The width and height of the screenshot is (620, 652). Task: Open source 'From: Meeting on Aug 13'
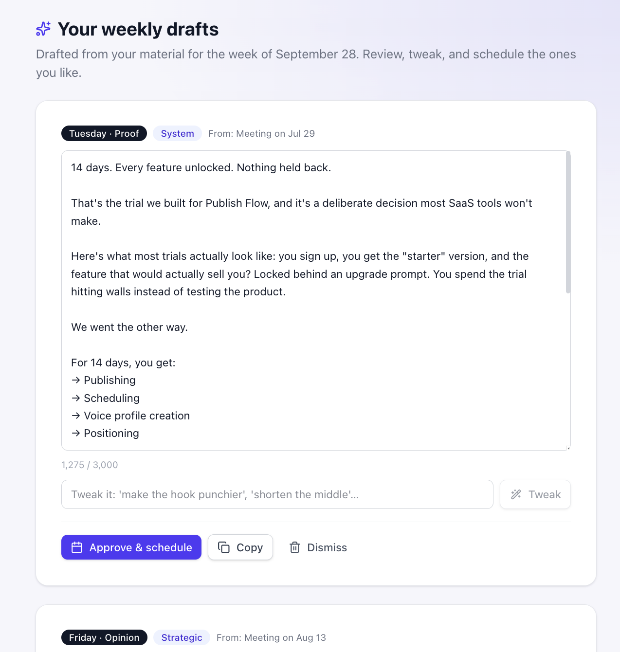[x=272, y=637]
